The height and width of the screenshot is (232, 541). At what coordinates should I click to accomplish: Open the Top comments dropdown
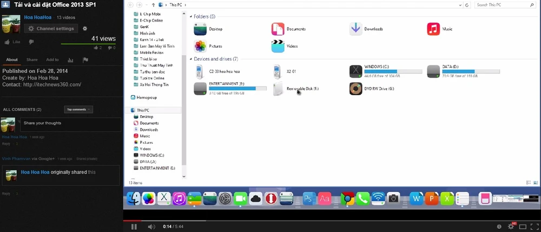(x=78, y=109)
